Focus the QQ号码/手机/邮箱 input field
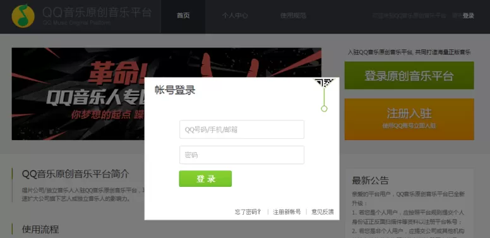Screen dimensions: 490x238 tap(242, 129)
